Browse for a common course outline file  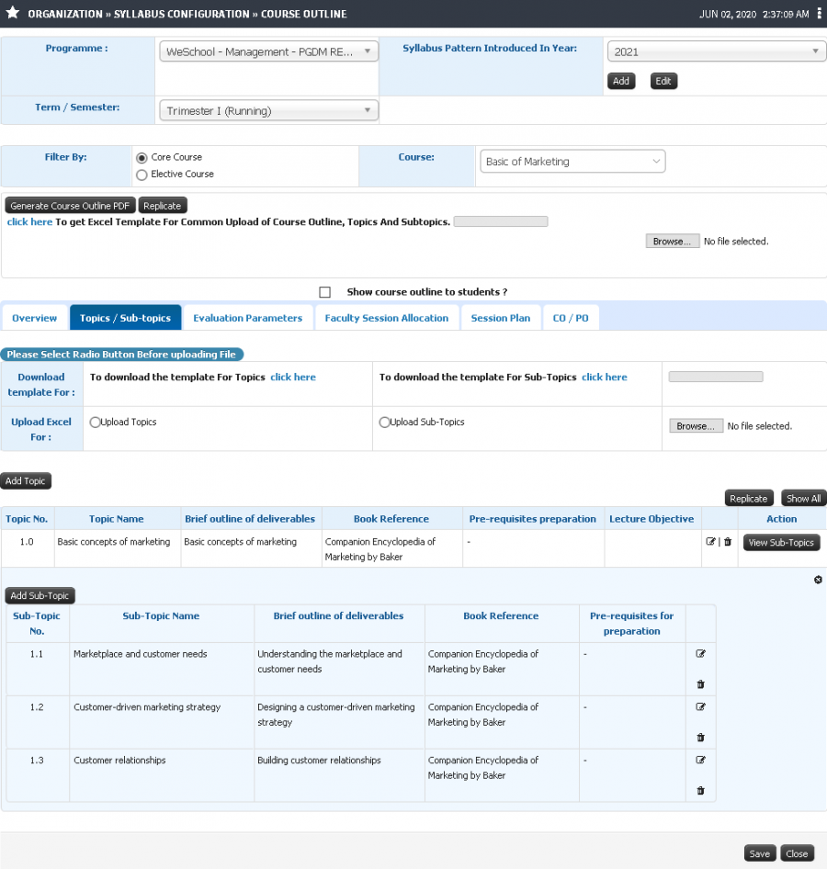click(673, 241)
